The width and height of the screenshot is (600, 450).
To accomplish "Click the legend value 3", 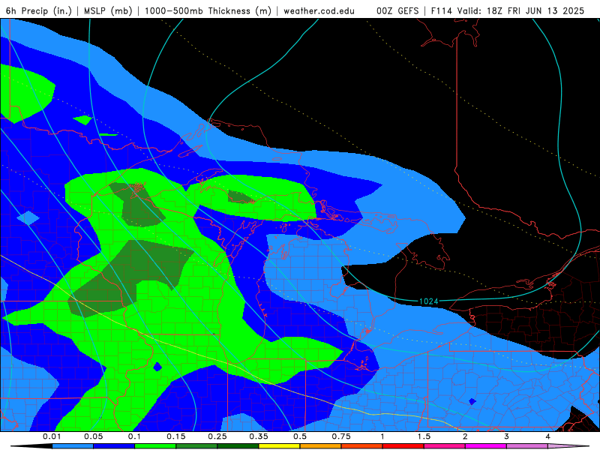I will [507, 436].
